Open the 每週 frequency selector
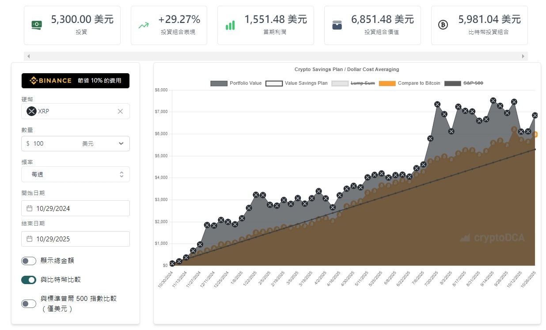This screenshot has height=330, width=546. point(76,174)
